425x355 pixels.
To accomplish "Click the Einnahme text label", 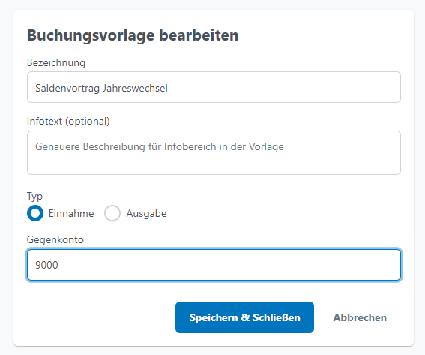I will [71, 214].
